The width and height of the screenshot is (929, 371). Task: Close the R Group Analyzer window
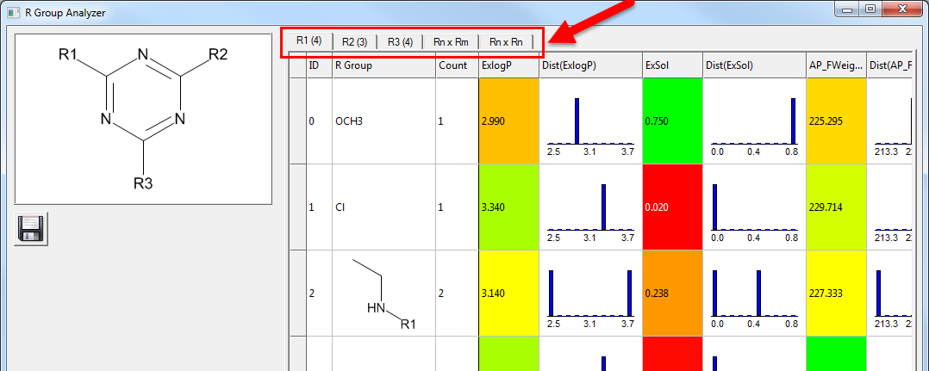point(903,9)
